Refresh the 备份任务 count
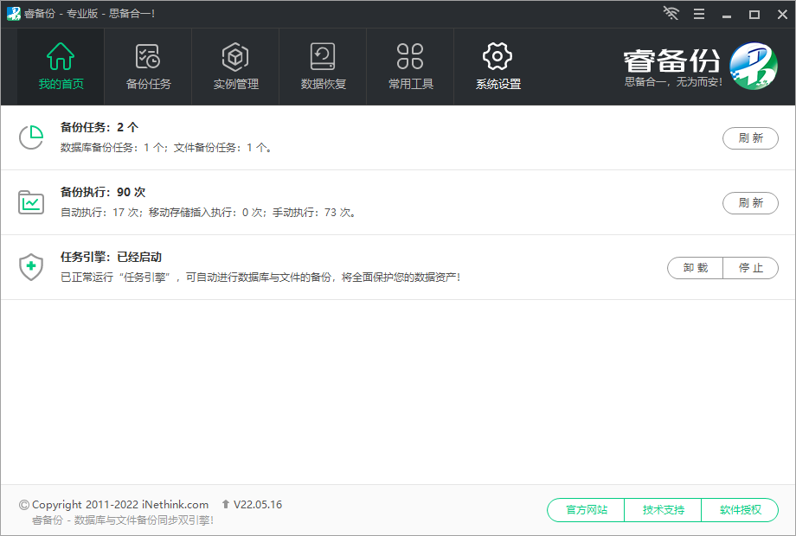 pyautogui.click(x=750, y=138)
